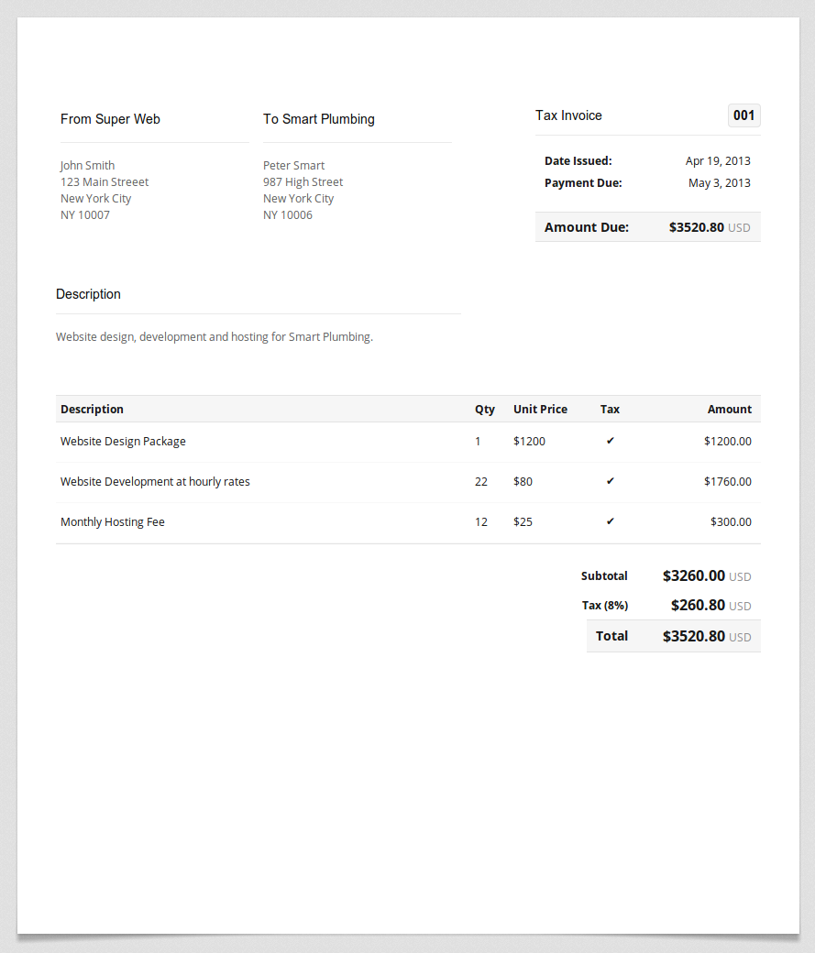Toggle tax checkmark for Monthly Hosting Fee
This screenshot has height=953, width=815.
click(610, 520)
